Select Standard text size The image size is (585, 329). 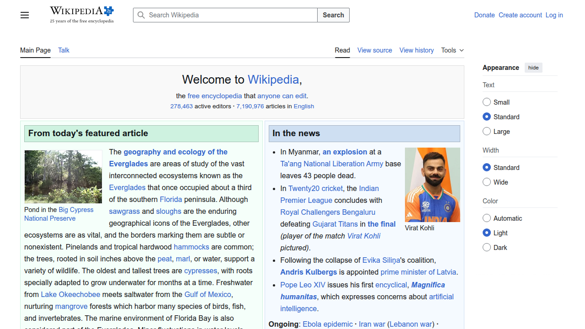click(x=487, y=117)
